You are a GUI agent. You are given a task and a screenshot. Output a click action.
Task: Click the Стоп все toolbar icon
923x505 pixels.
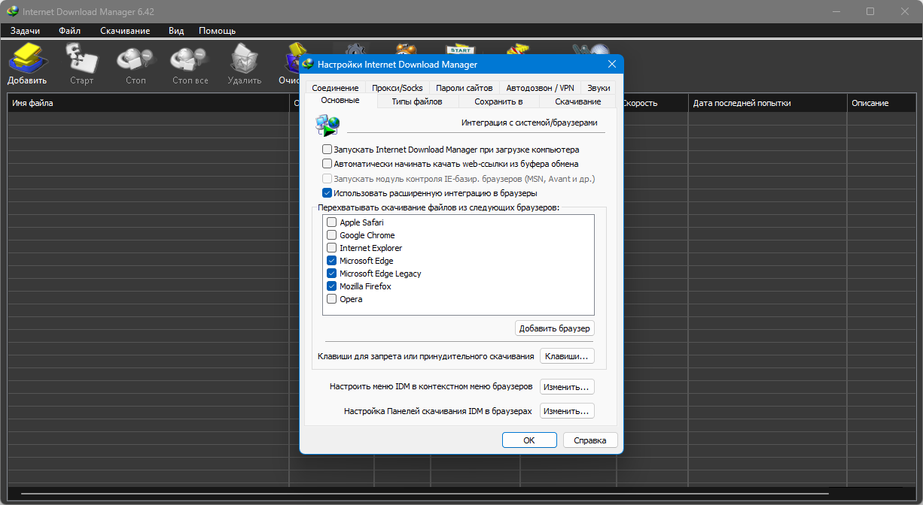tap(190, 63)
